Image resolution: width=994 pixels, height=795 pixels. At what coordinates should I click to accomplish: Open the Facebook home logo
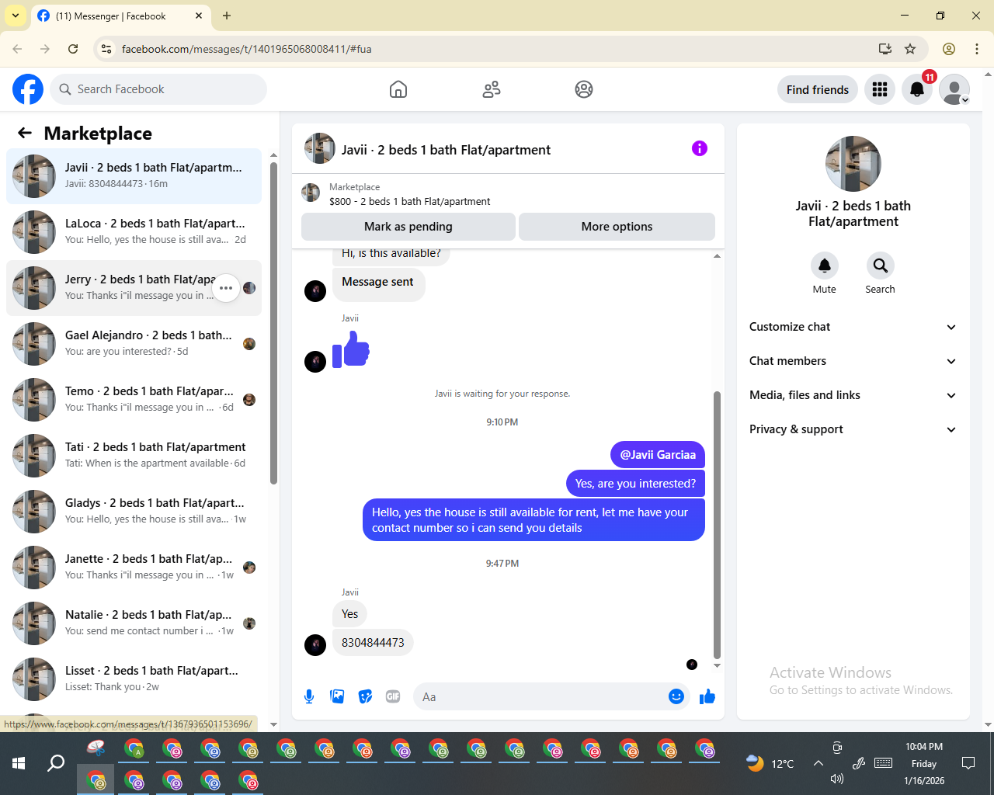(28, 89)
